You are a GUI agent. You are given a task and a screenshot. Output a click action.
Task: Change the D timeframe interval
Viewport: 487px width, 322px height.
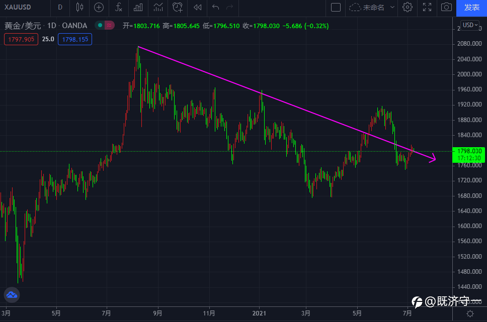coord(60,7)
